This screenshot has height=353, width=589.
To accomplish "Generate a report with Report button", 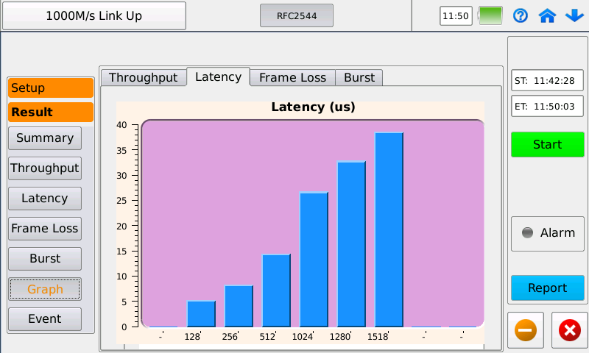I will [x=547, y=288].
